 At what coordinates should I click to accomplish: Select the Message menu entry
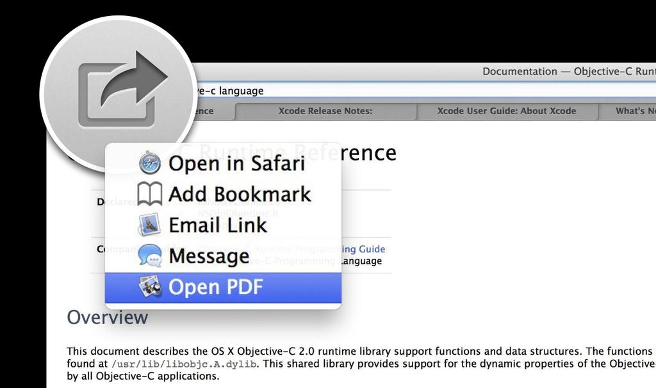coord(223,256)
